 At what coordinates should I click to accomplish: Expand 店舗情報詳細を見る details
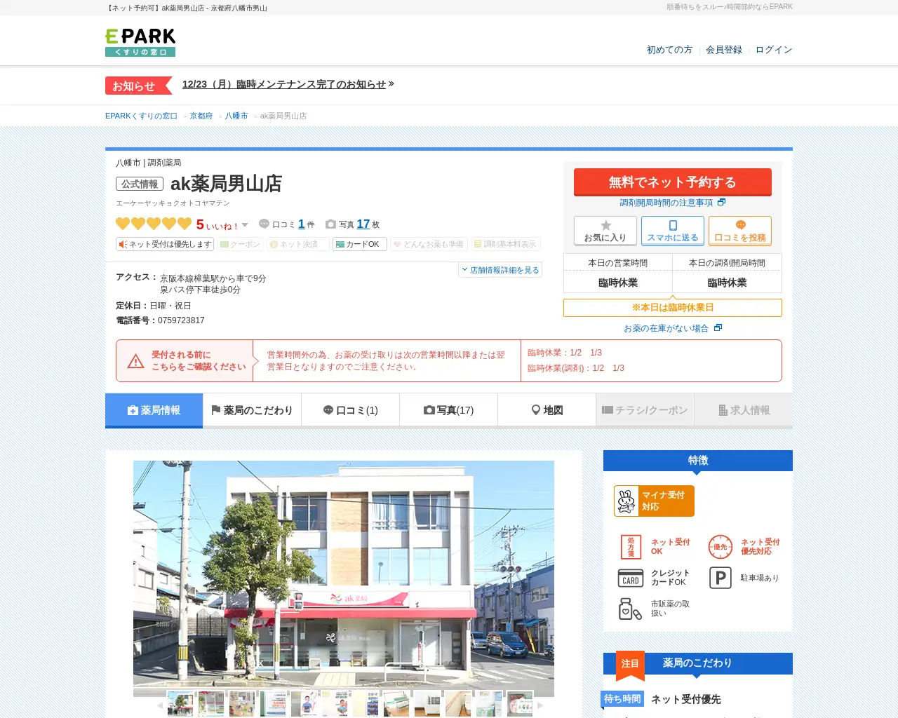point(500,269)
